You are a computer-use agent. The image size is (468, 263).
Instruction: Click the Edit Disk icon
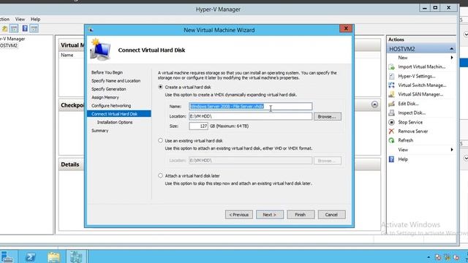[x=392, y=104]
